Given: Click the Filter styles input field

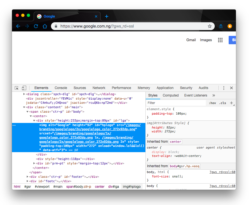Looking at the screenshot, I should click(x=176, y=103).
